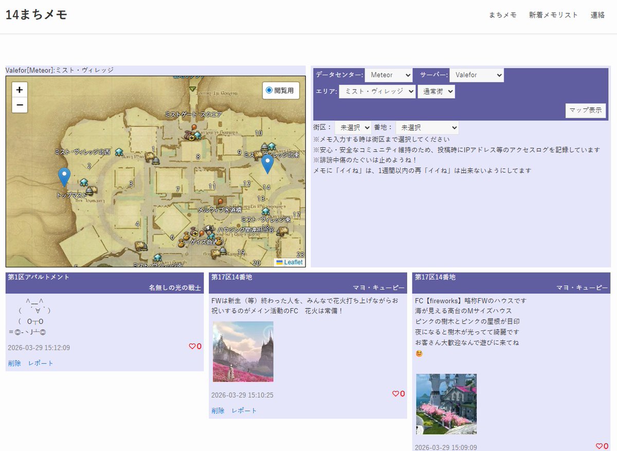This screenshot has height=451, width=617.
Task: Zoom out on the map with minus button
Action: tap(20, 105)
